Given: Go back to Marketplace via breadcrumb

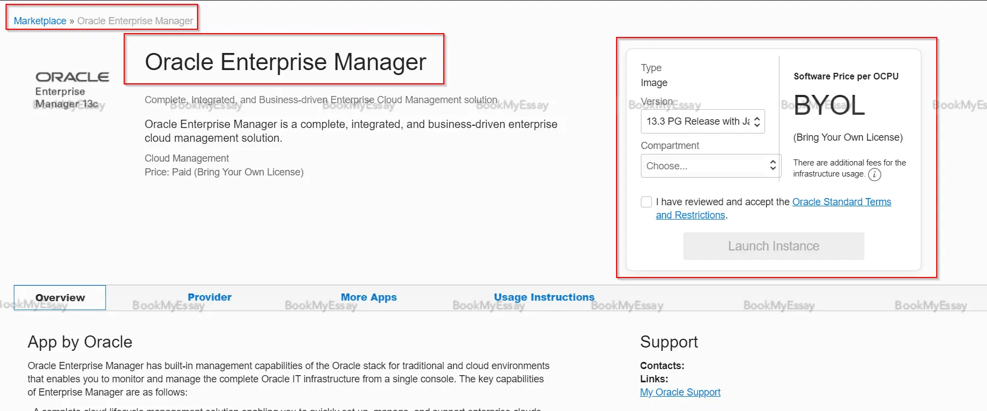Looking at the screenshot, I should (40, 21).
